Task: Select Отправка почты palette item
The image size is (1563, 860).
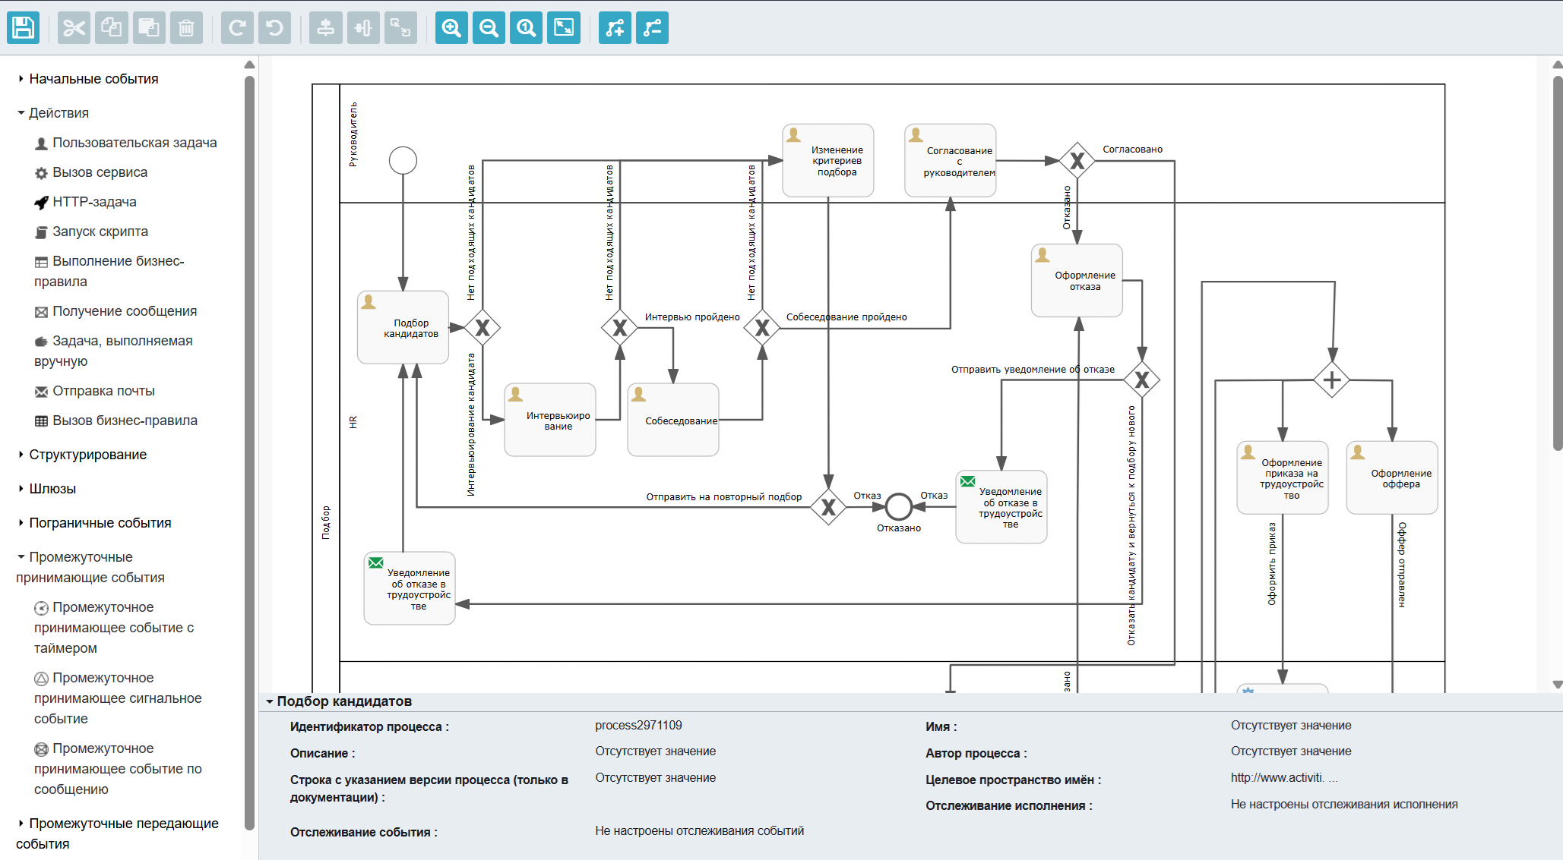Action: point(95,391)
